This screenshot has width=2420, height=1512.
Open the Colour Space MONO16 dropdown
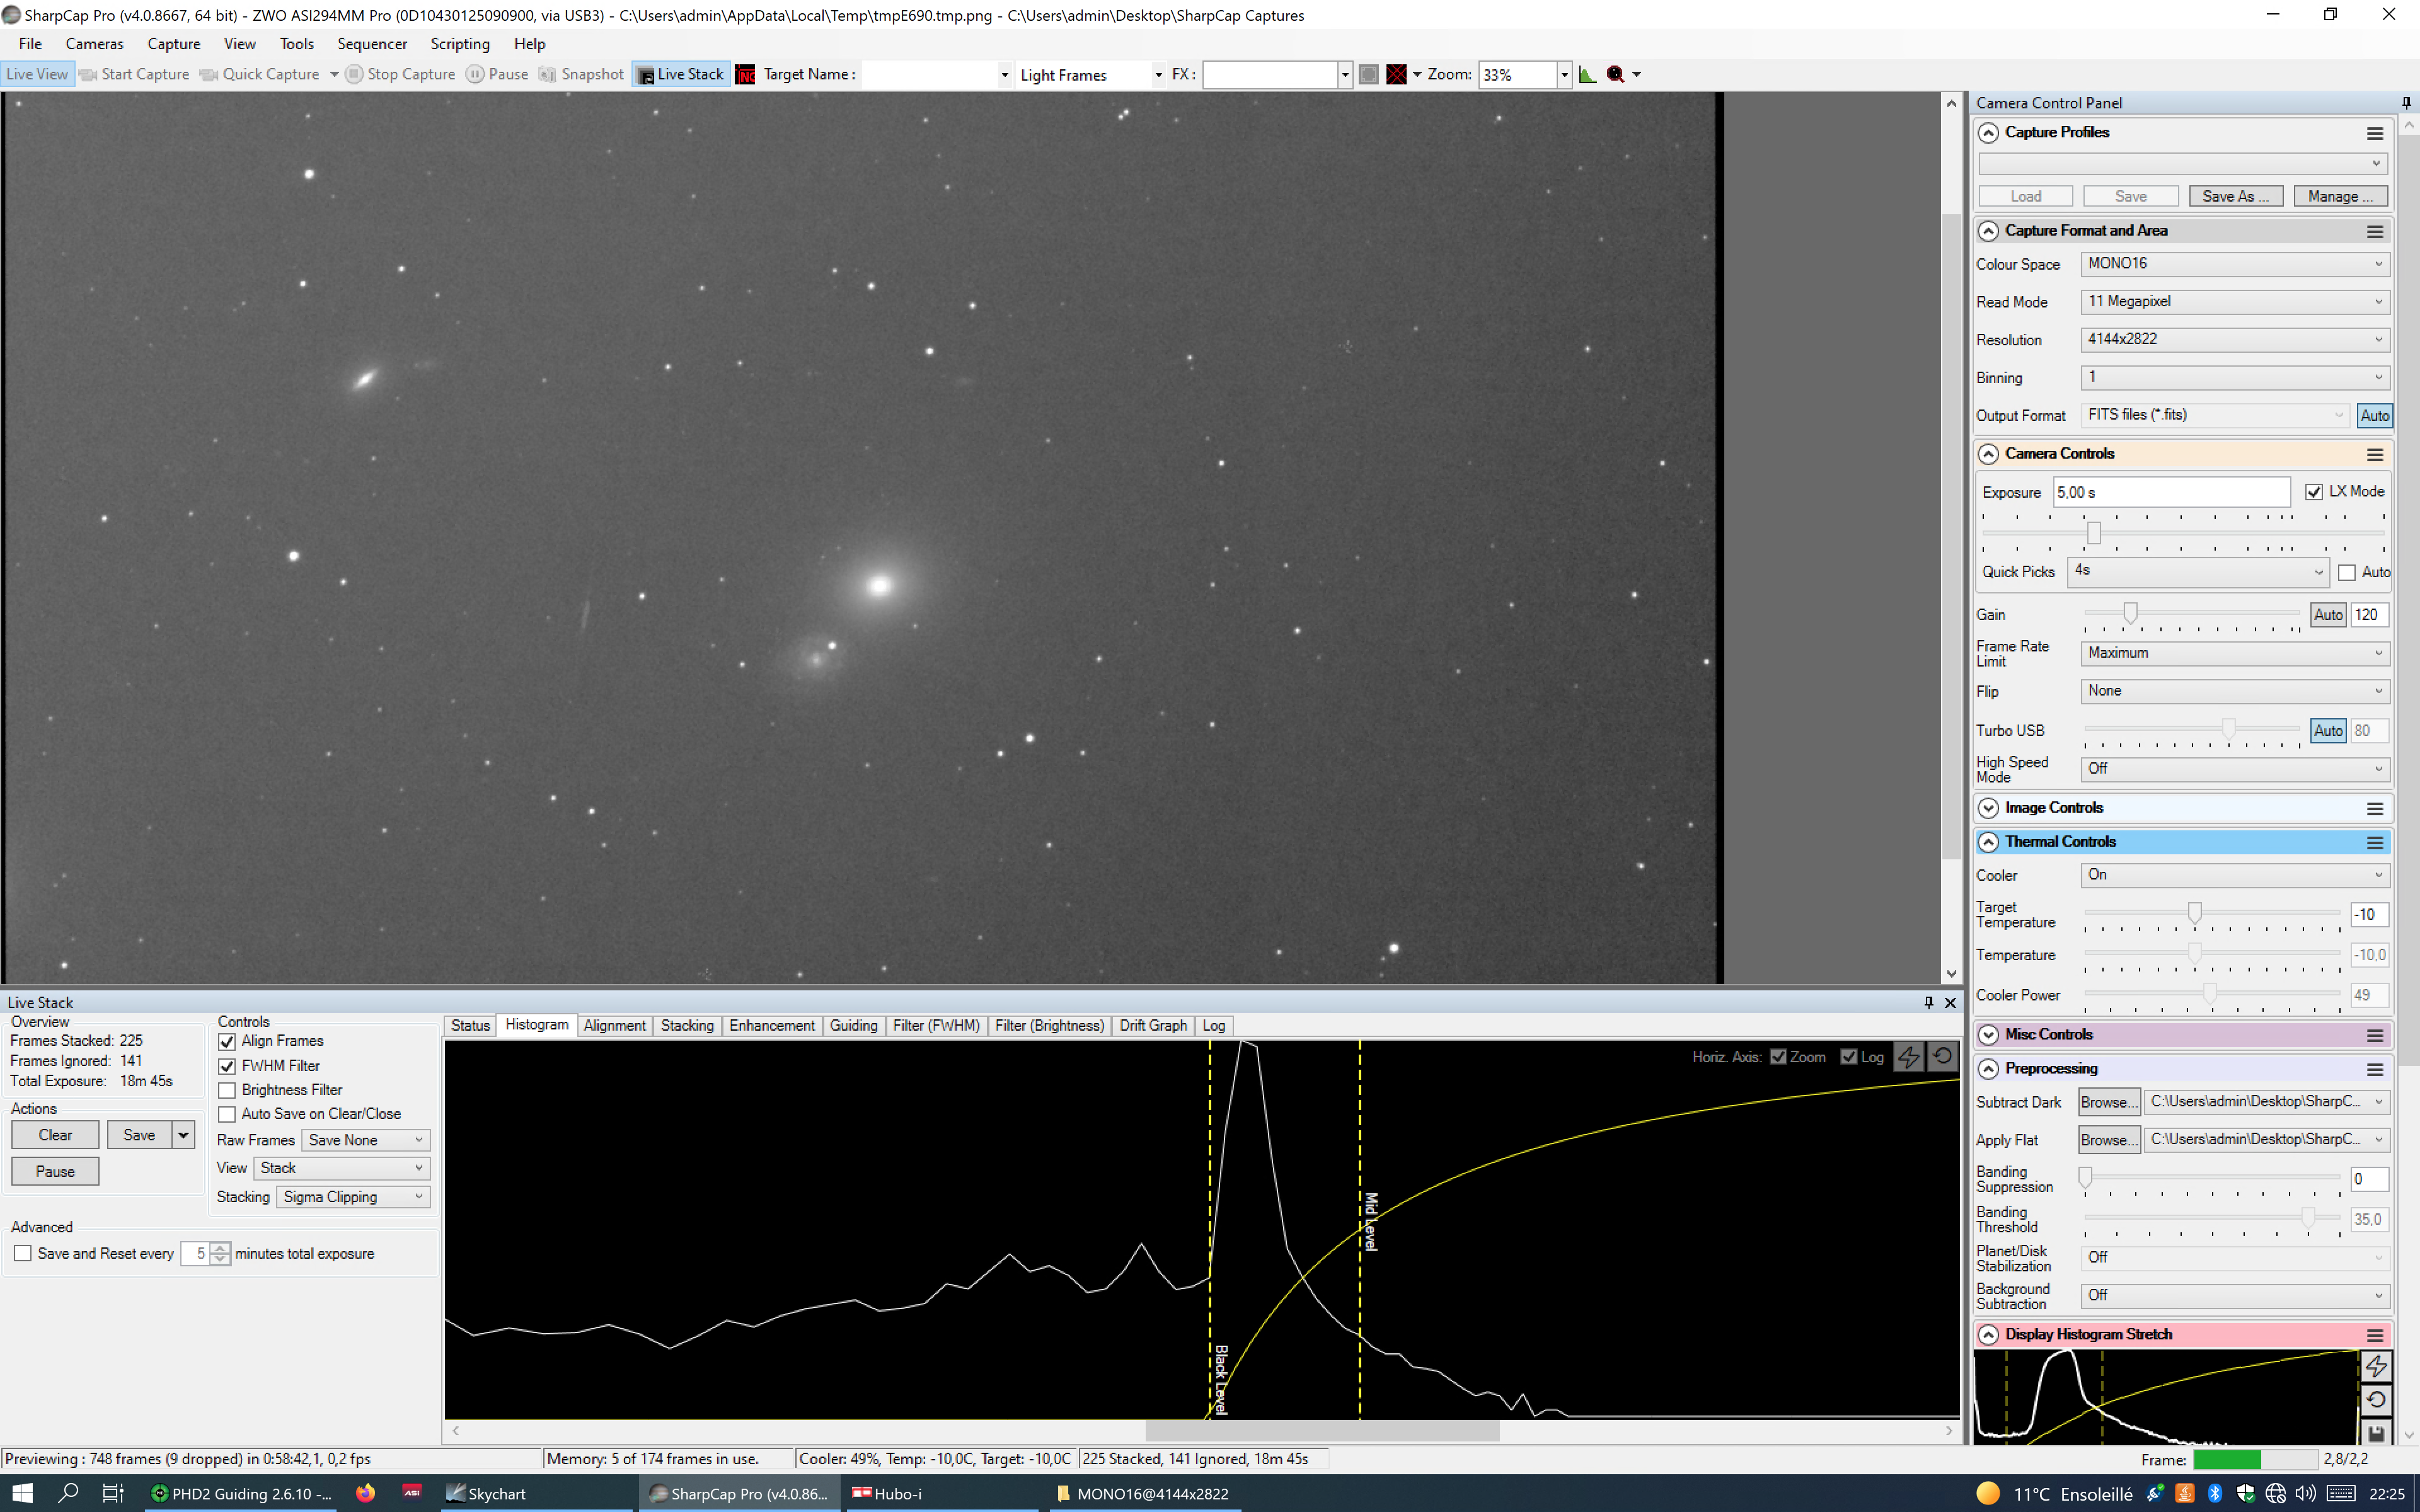[x=2234, y=264]
